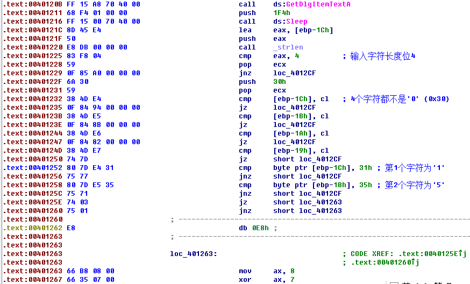470x284 pixels.
Task: Select the [ebp-1Ah], cl operands
Action: click(301, 133)
